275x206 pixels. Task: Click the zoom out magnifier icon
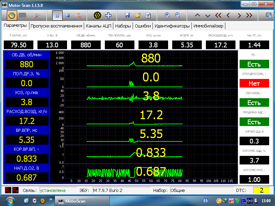(x=178, y=15)
